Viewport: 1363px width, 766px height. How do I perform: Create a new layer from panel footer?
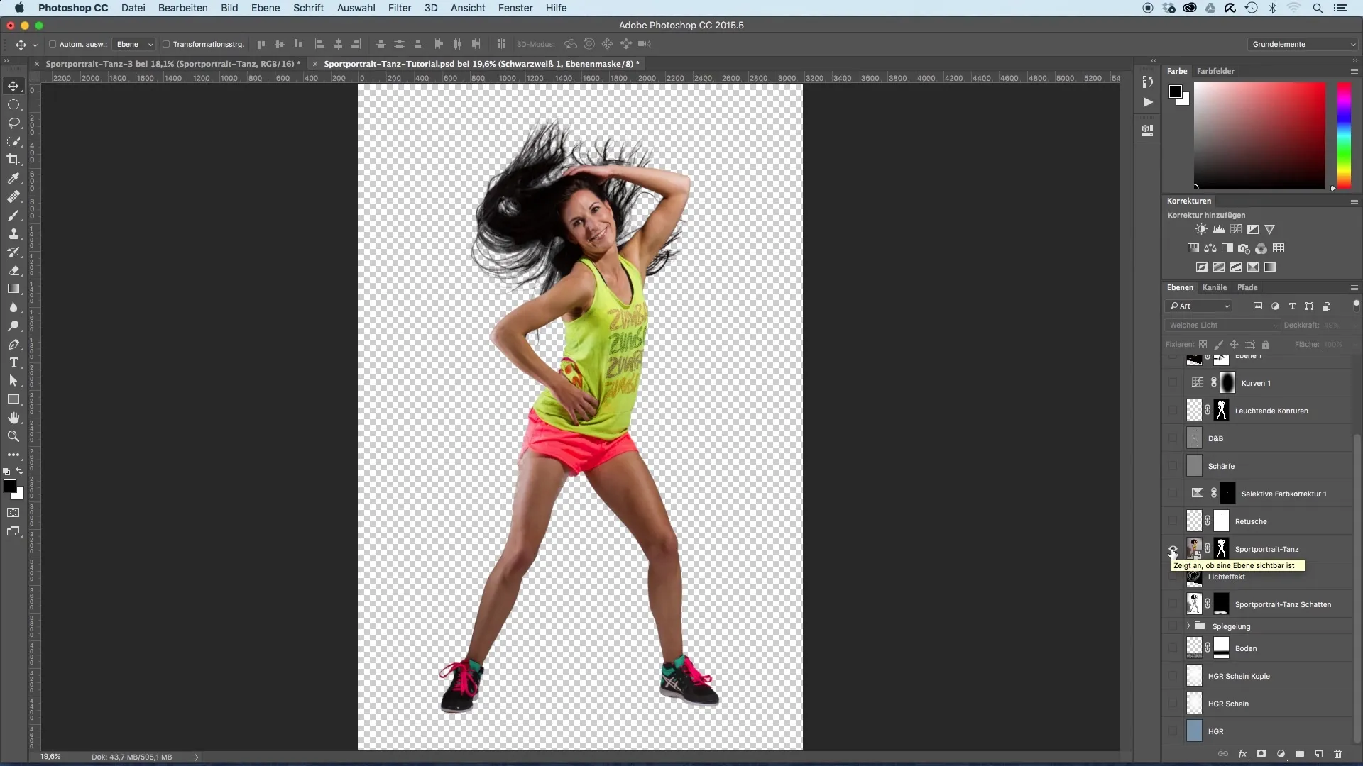pos(1319,754)
